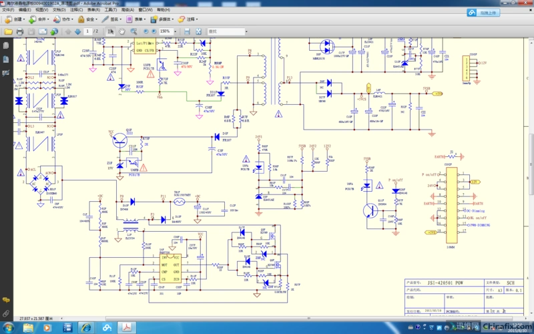This screenshot has width=534, height=334.
Task: Open the 150% zoom level dropdown
Action: [175, 31]
